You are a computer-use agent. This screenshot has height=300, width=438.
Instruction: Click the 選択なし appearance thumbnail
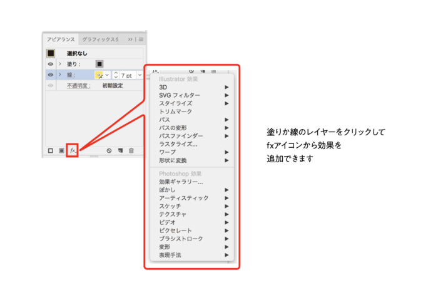click(51, 53)
